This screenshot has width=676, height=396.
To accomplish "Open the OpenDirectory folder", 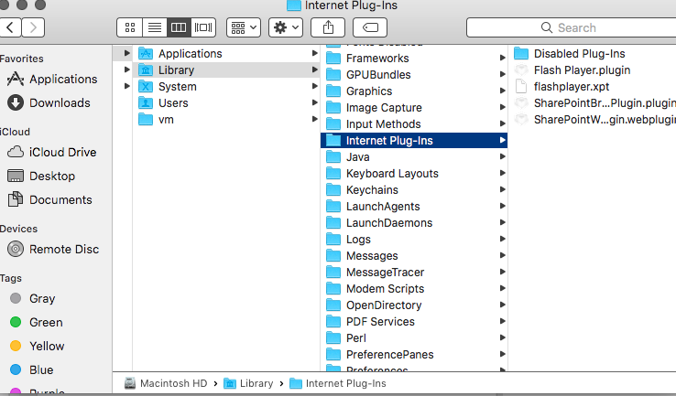I will (414, 305).
